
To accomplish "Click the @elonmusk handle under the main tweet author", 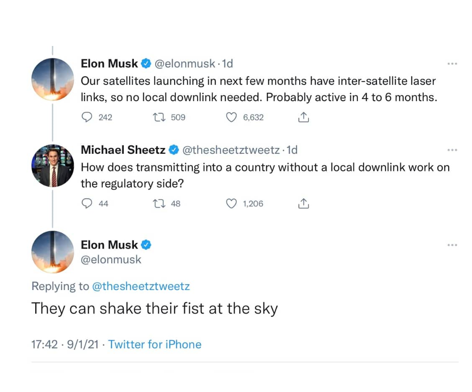I will coord(111,260).
